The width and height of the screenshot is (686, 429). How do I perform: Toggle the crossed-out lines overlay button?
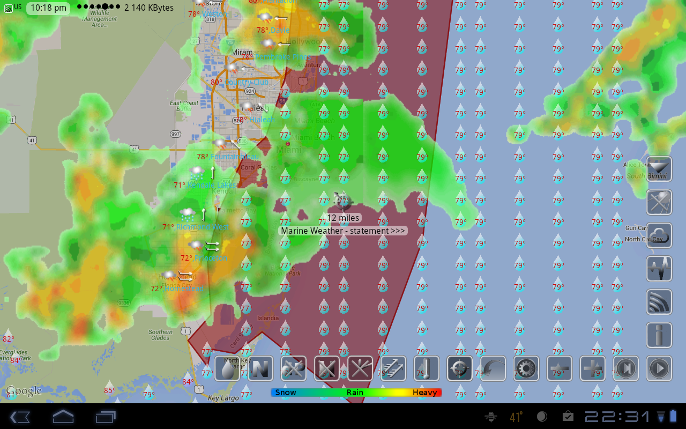click(x=360, y=369)
